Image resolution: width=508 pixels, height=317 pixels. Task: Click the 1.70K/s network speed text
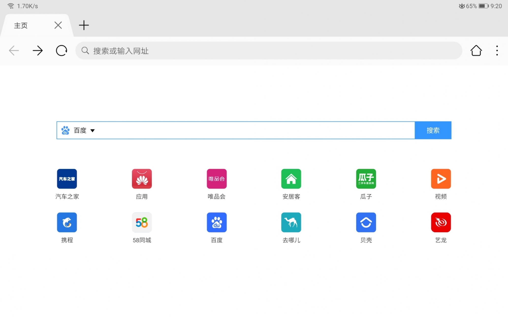[x=27, y=6]
